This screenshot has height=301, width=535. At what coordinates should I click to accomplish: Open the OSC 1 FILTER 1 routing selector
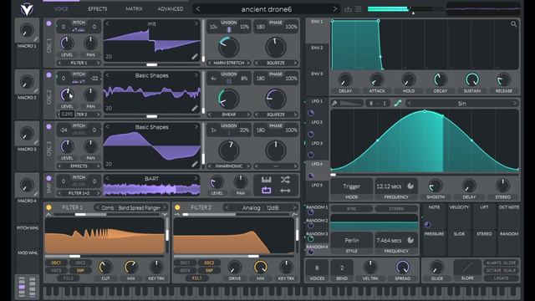click(x=79, y=63)
